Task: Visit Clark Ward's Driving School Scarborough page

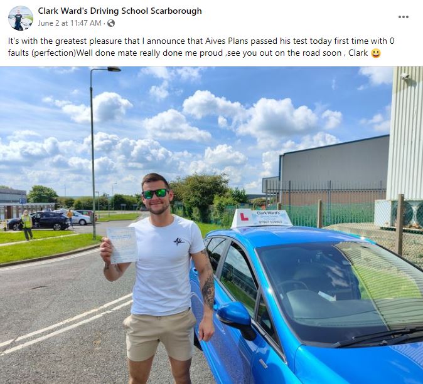Action: coord(120,11)
